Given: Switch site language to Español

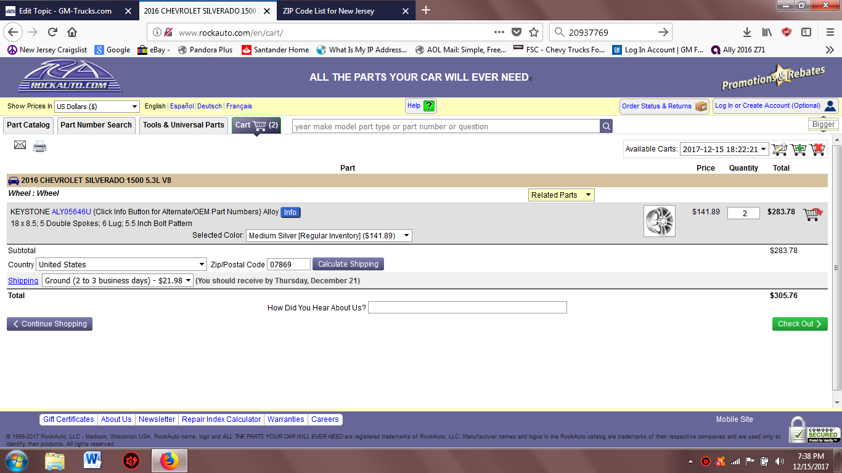Looking at the screenshot, I should click(x=182, y=107).
